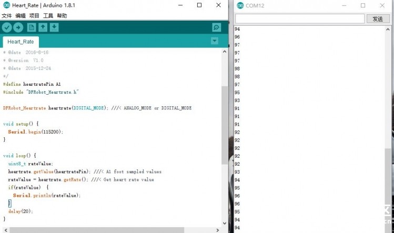
Task: Click the 'Serial.println(rateValue);' line
Action: coord(47,196)
